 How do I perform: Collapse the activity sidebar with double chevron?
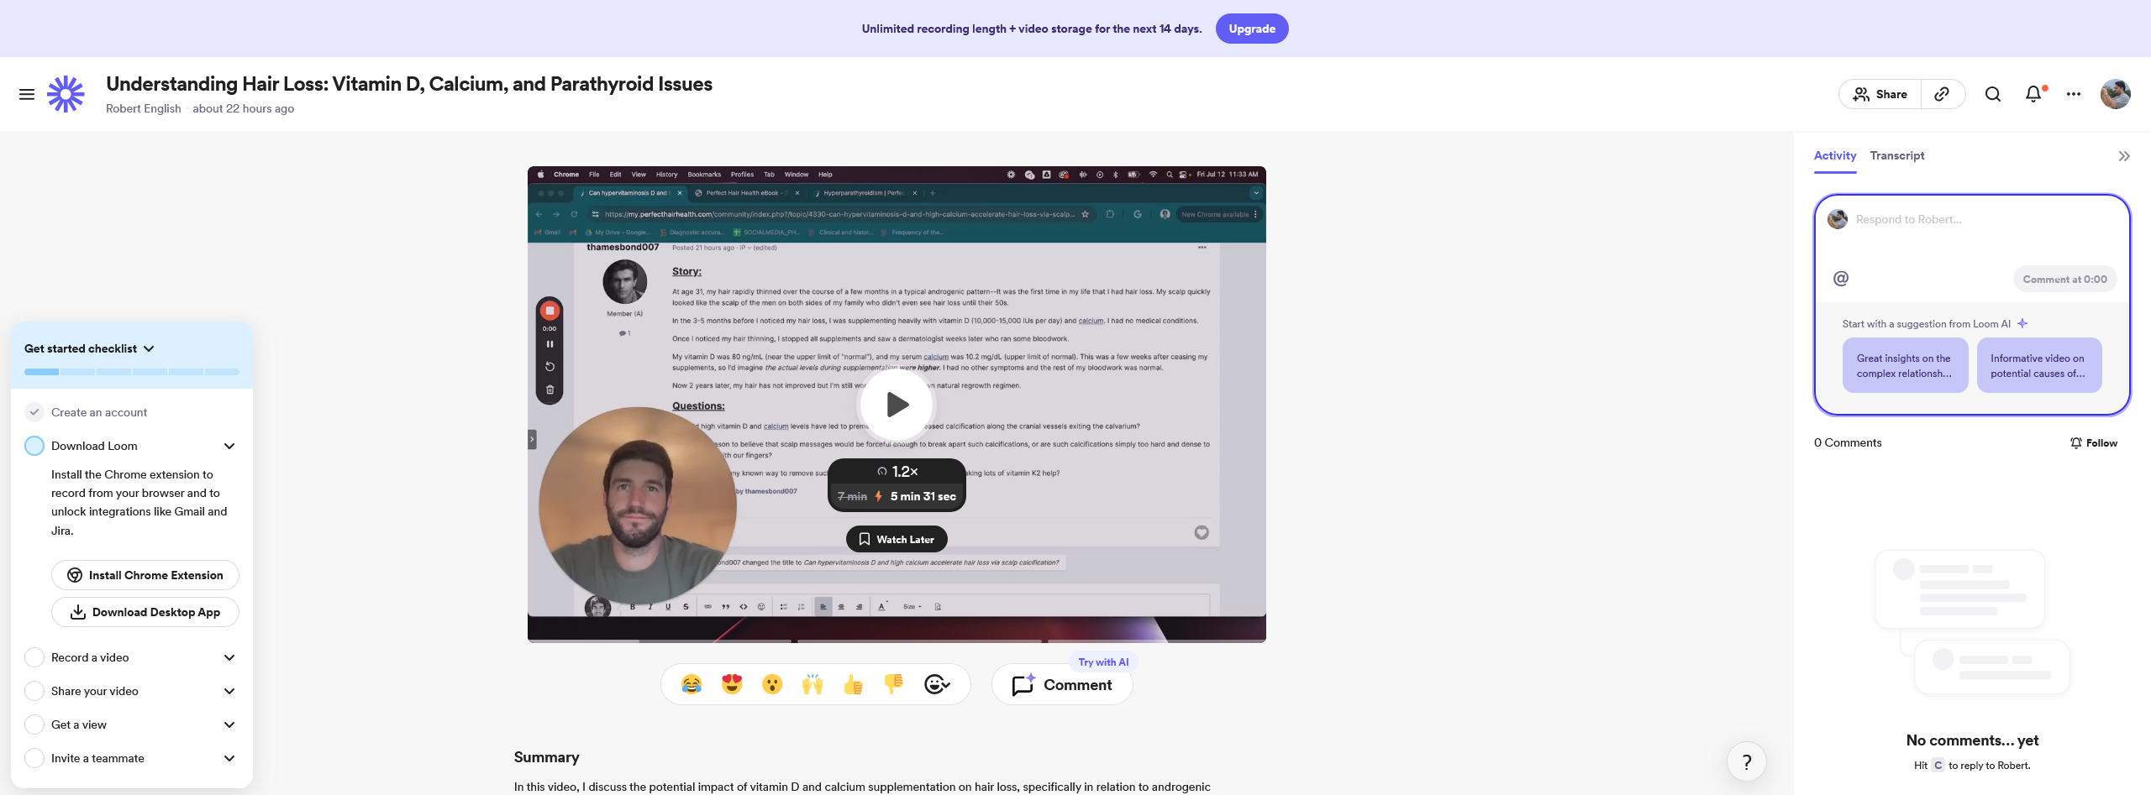click(2124, 156)
